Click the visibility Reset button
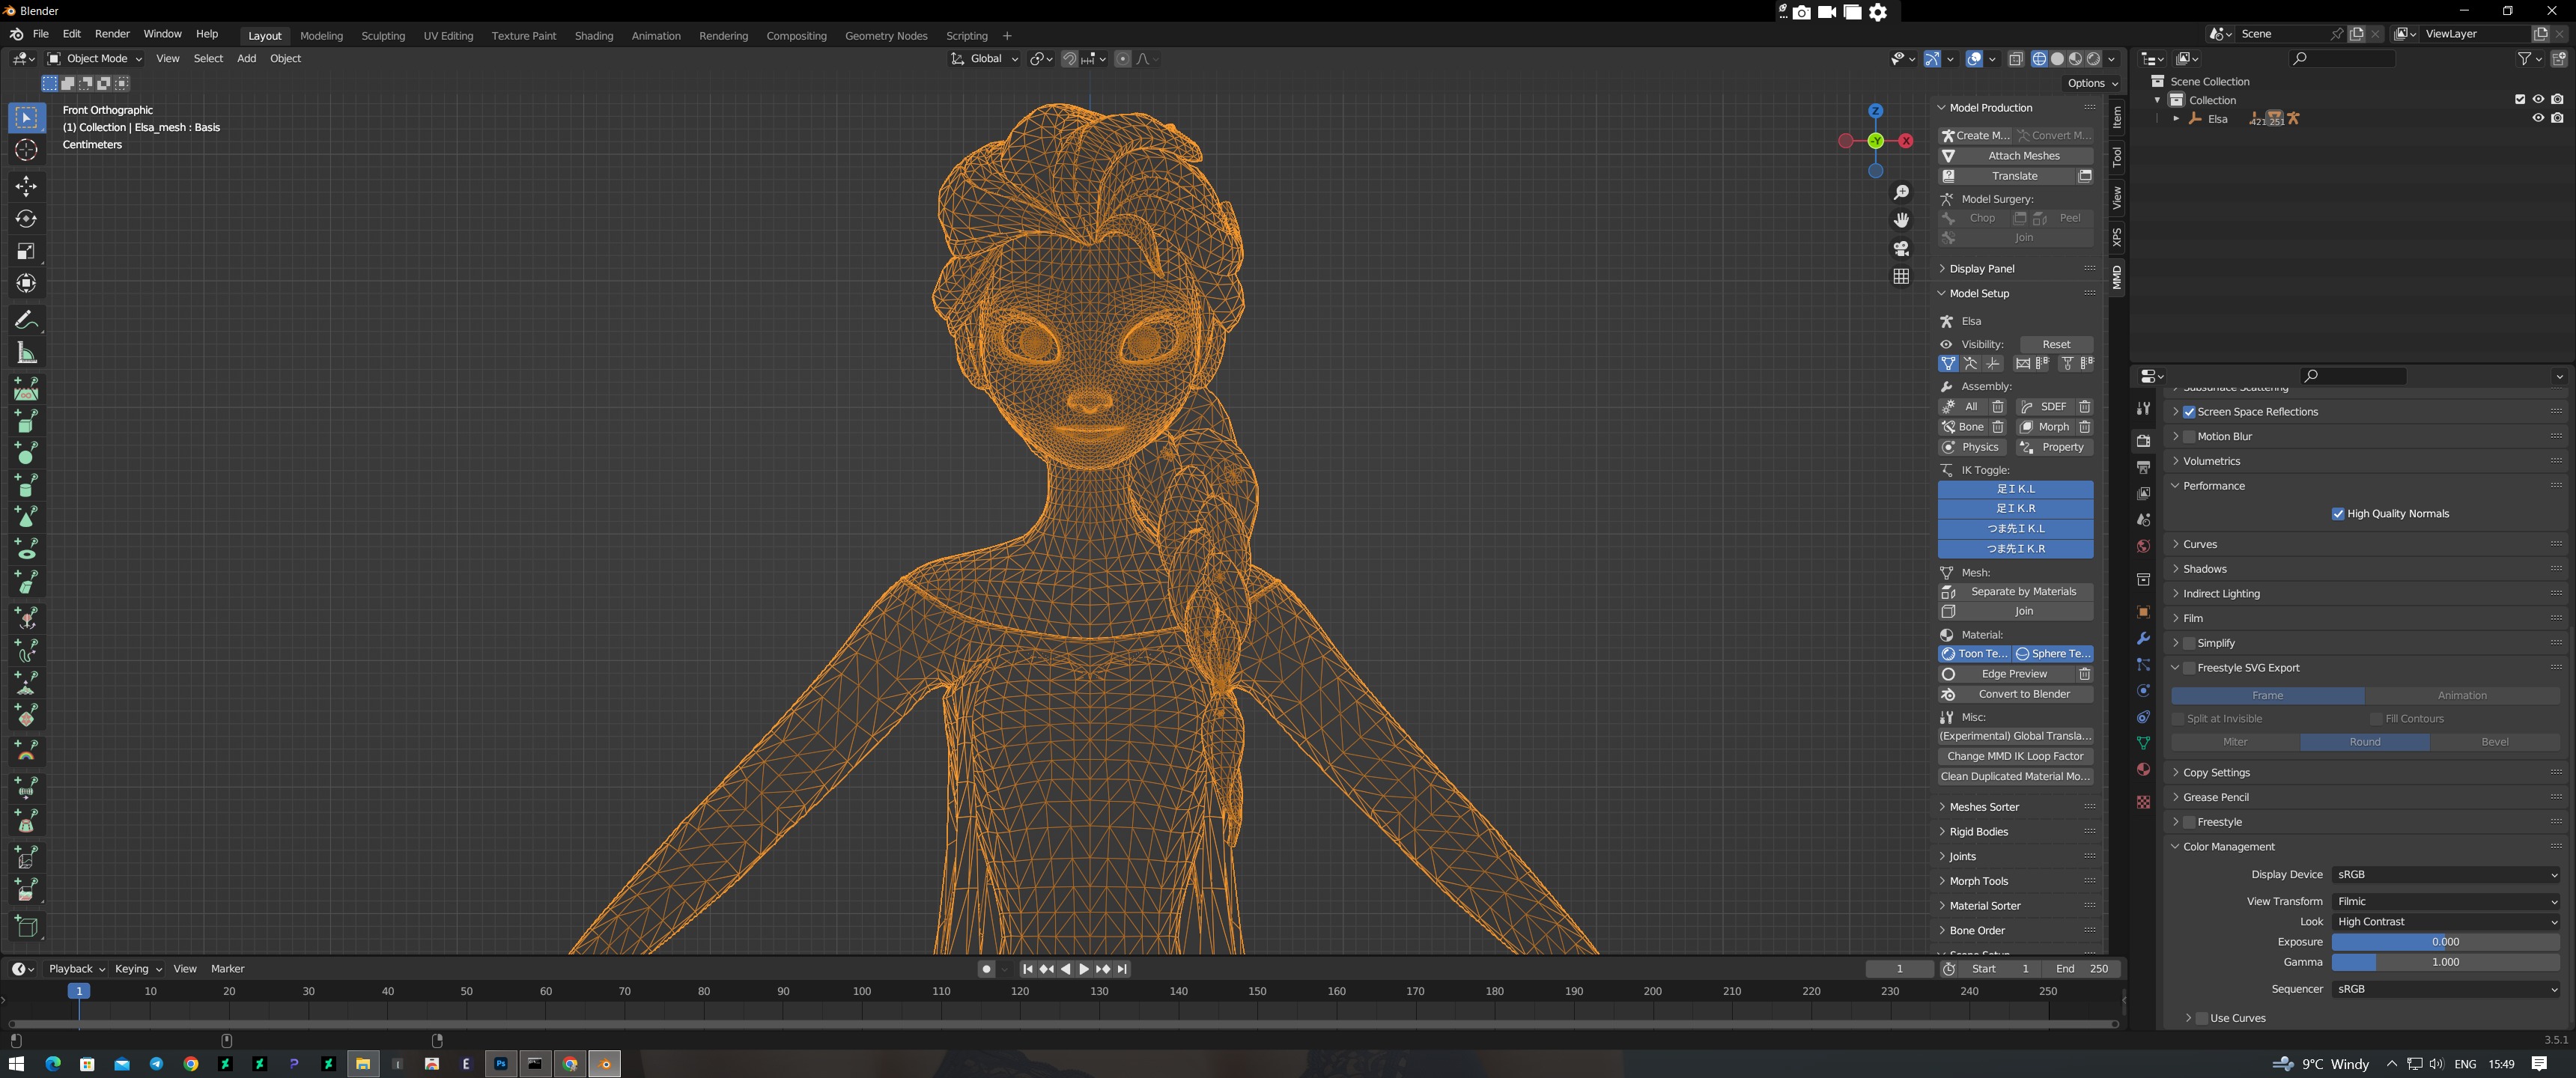This screenshot has height=1078, width=2576. click(x=2056, y=344)
